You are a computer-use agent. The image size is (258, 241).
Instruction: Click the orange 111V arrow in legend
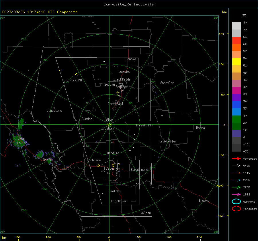pos(236,173)
